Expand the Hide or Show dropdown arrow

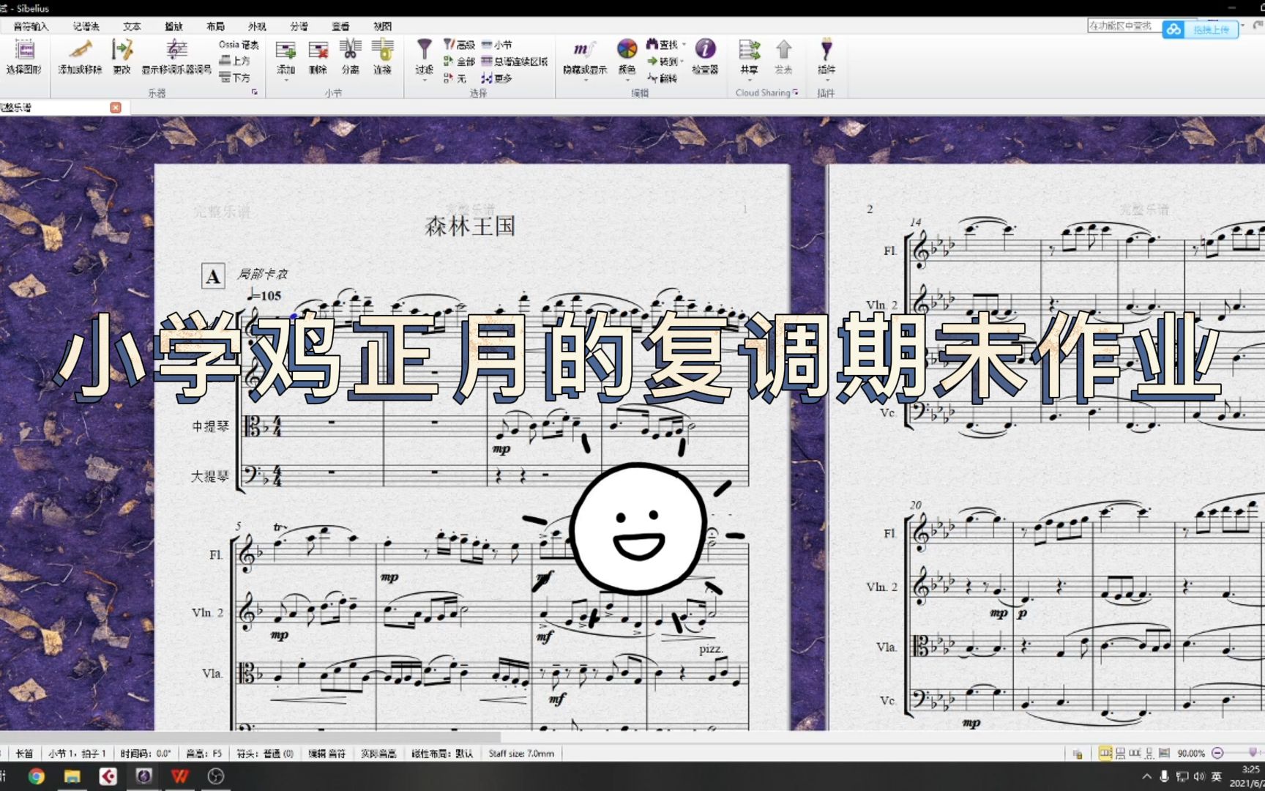pyautogui.click(x=585, y=80)
